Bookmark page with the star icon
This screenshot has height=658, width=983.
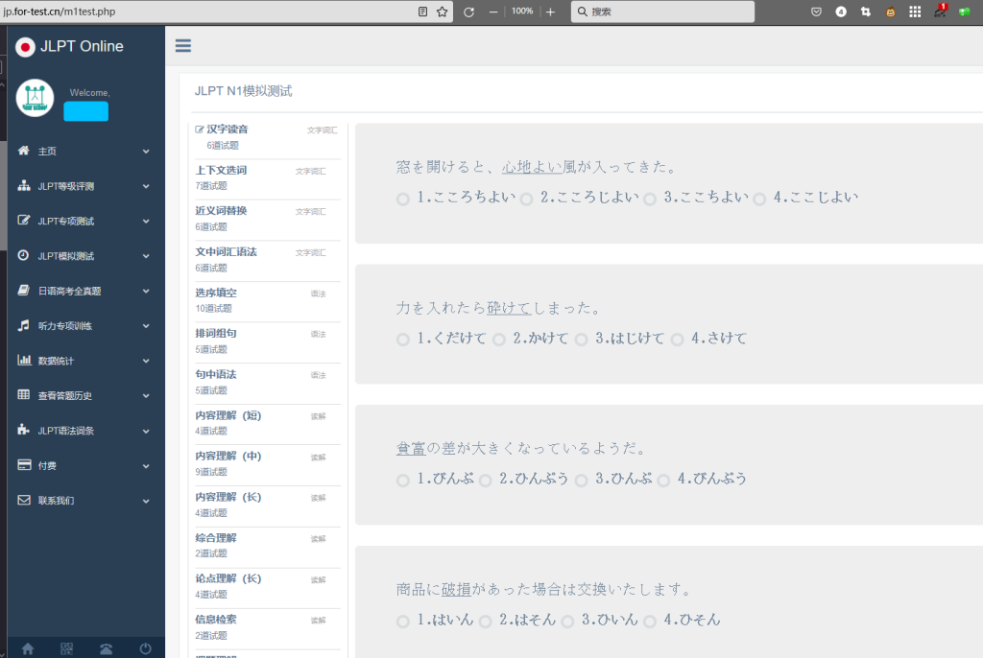pos(443,12)
